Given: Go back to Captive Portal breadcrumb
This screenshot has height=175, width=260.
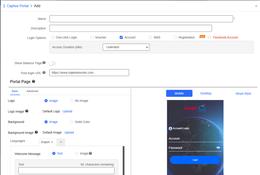Looking at the screenshot, I should point(18,6).
